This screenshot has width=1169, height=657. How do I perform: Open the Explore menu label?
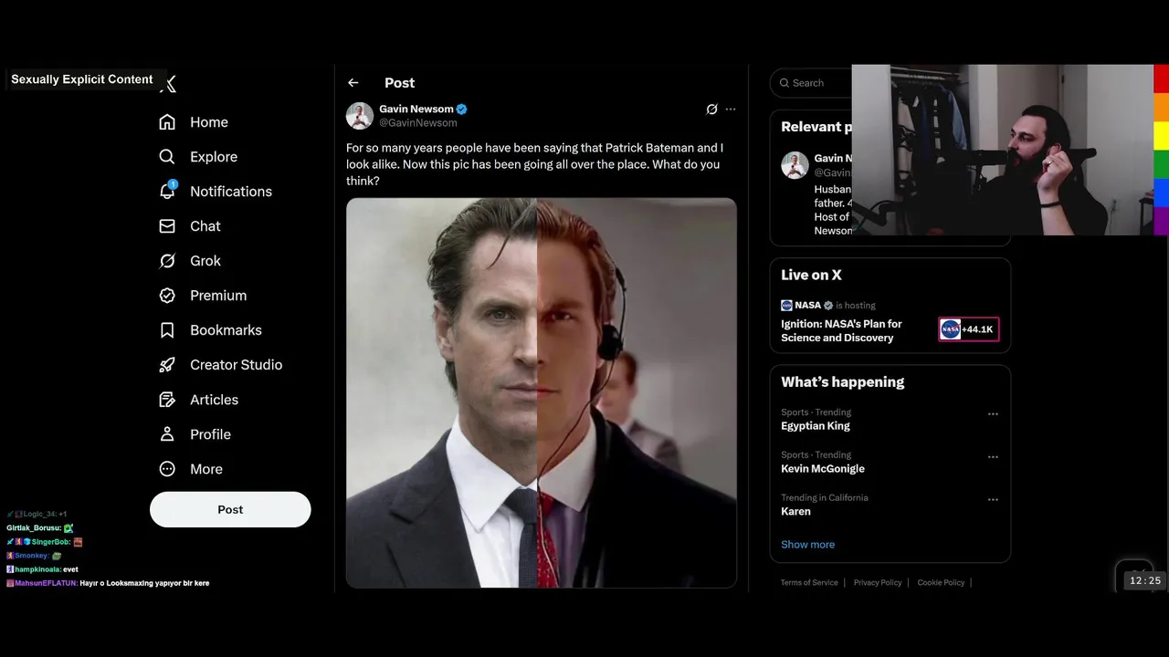214,157
